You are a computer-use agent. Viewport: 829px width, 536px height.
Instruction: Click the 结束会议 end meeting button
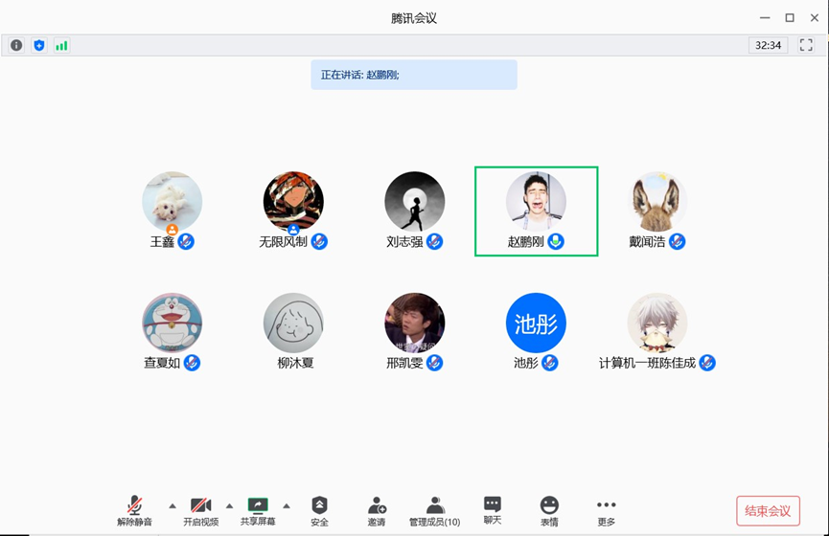(x=768, y=511)
